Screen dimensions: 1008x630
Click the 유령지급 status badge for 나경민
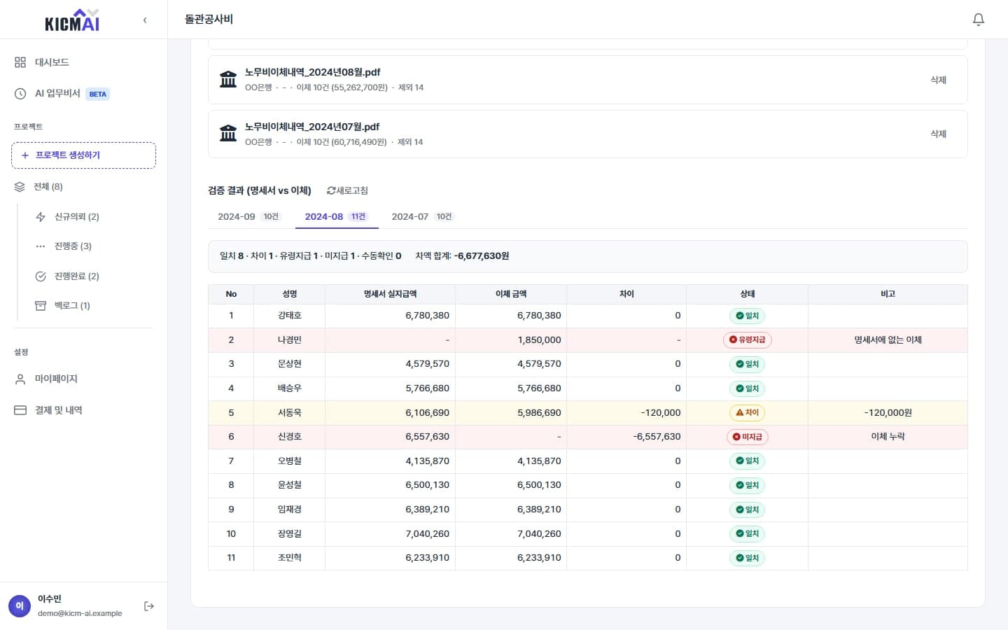[748, 340]
